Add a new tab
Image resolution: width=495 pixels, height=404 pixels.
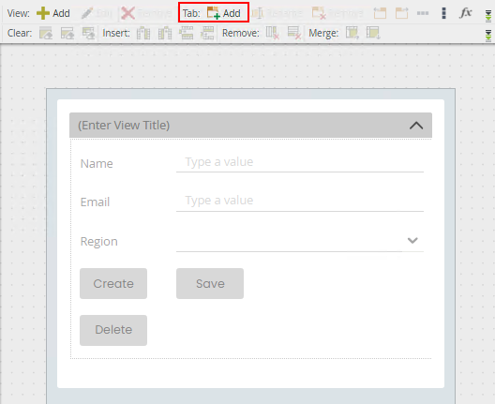224,13
